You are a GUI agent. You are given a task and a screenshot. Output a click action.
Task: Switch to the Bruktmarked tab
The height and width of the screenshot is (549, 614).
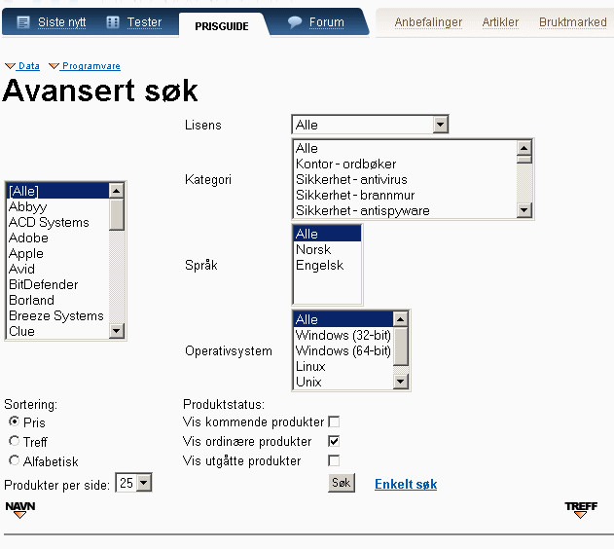point(572,22)
